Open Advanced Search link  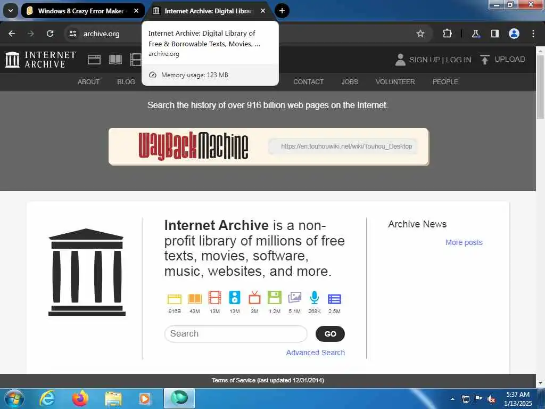pos(315,353)
